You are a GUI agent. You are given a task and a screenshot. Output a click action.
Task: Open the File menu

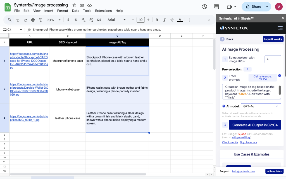coord(17,11)
